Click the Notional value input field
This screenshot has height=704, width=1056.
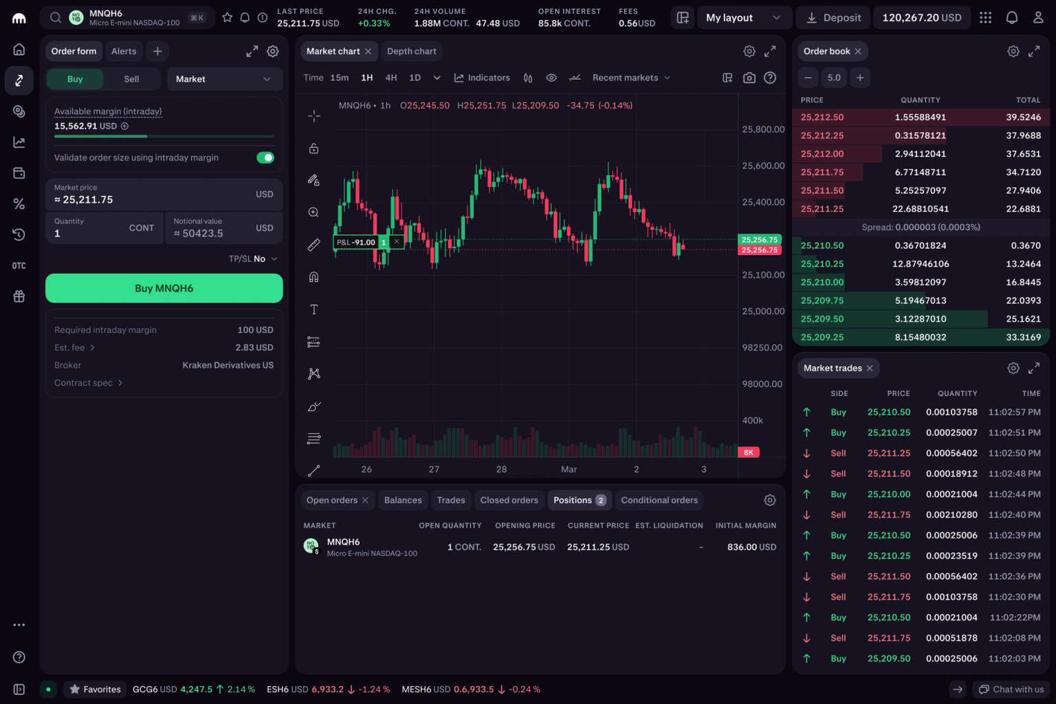pos(224,228)
